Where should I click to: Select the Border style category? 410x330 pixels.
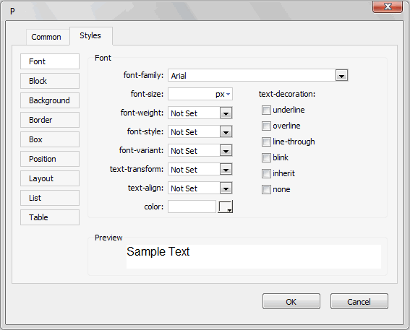click(x=50, y=120)
